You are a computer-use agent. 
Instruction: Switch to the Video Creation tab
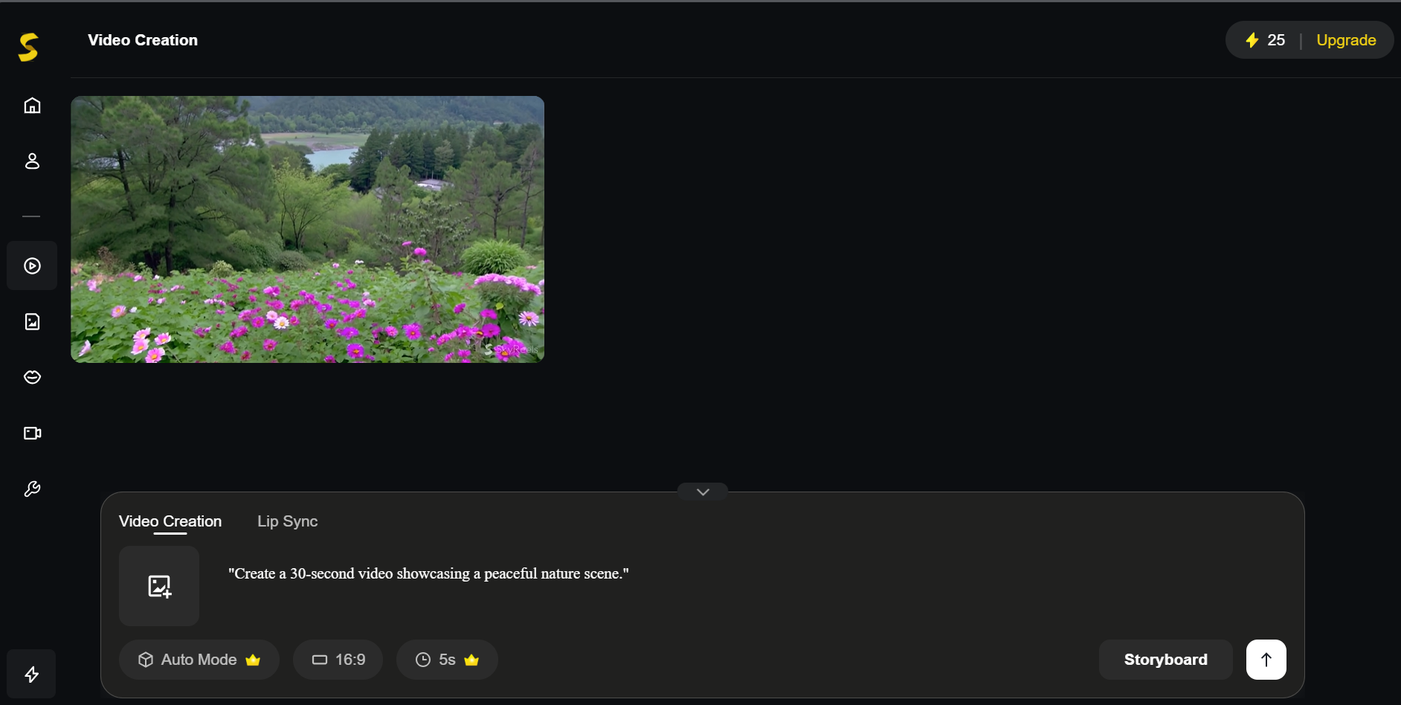pos(170,521)
